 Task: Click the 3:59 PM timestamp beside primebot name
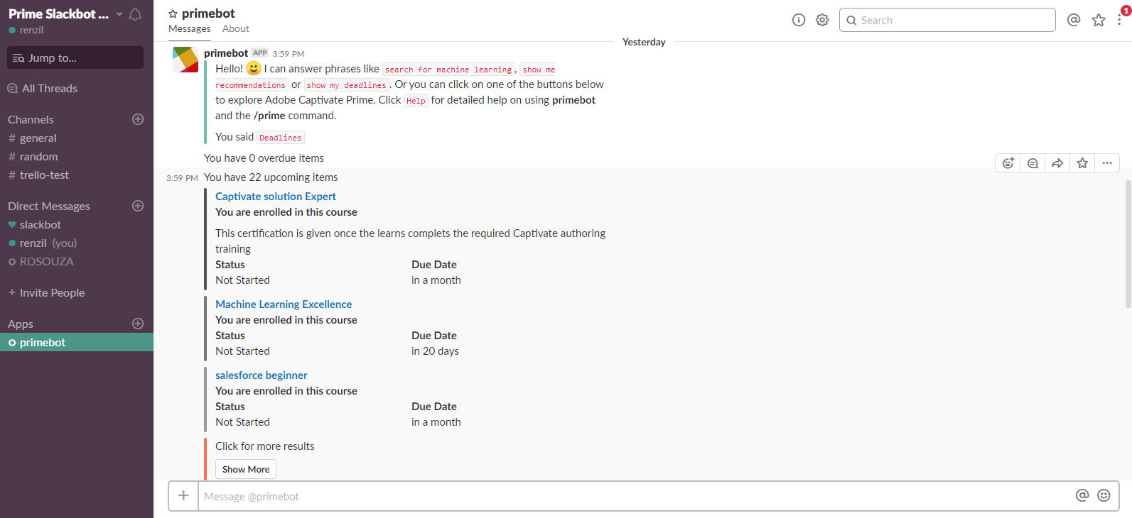(289, 54)
